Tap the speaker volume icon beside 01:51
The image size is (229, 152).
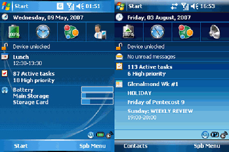80,7
